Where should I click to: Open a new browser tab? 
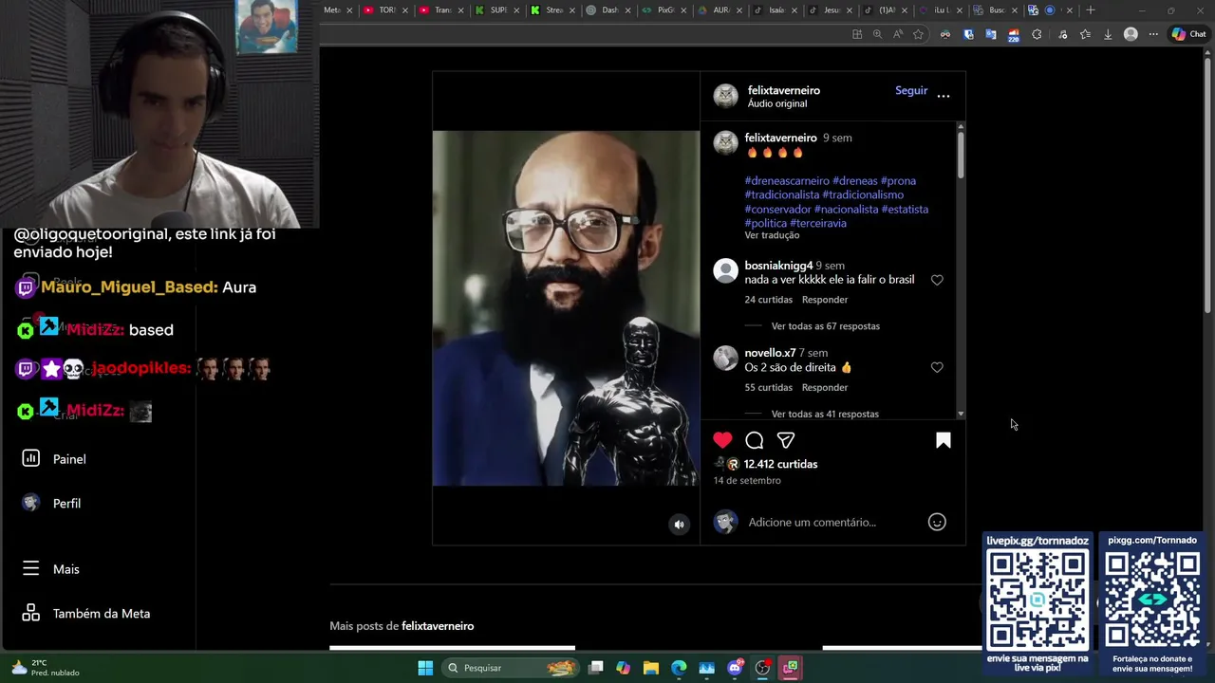(1091, 10)
